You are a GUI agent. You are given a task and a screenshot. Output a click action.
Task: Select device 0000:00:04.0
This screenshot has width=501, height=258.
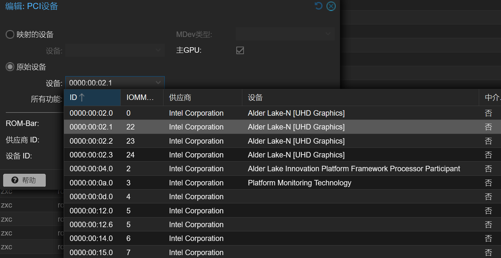pyautogui.click(x=283, y=169)
